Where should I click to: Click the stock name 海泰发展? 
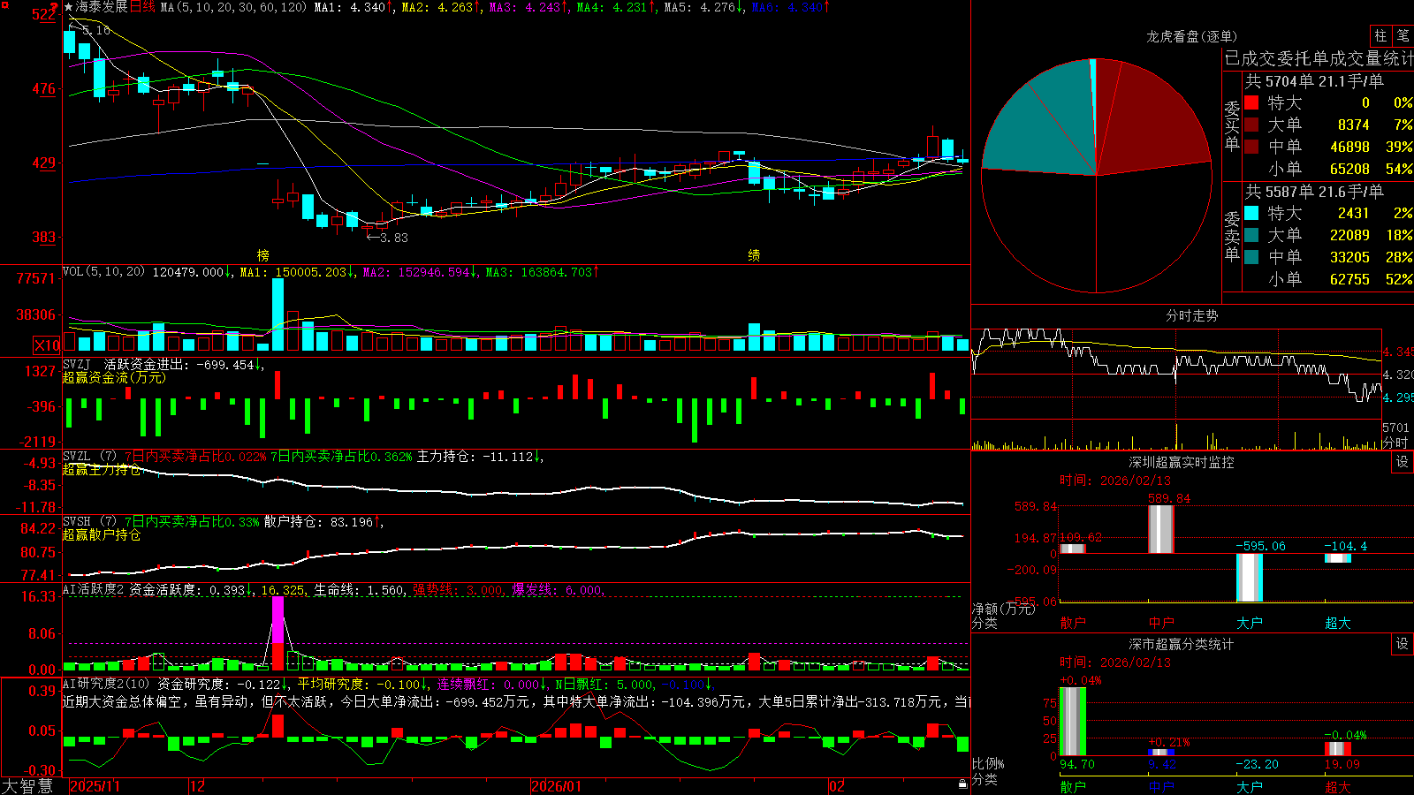tap(102, 7)
